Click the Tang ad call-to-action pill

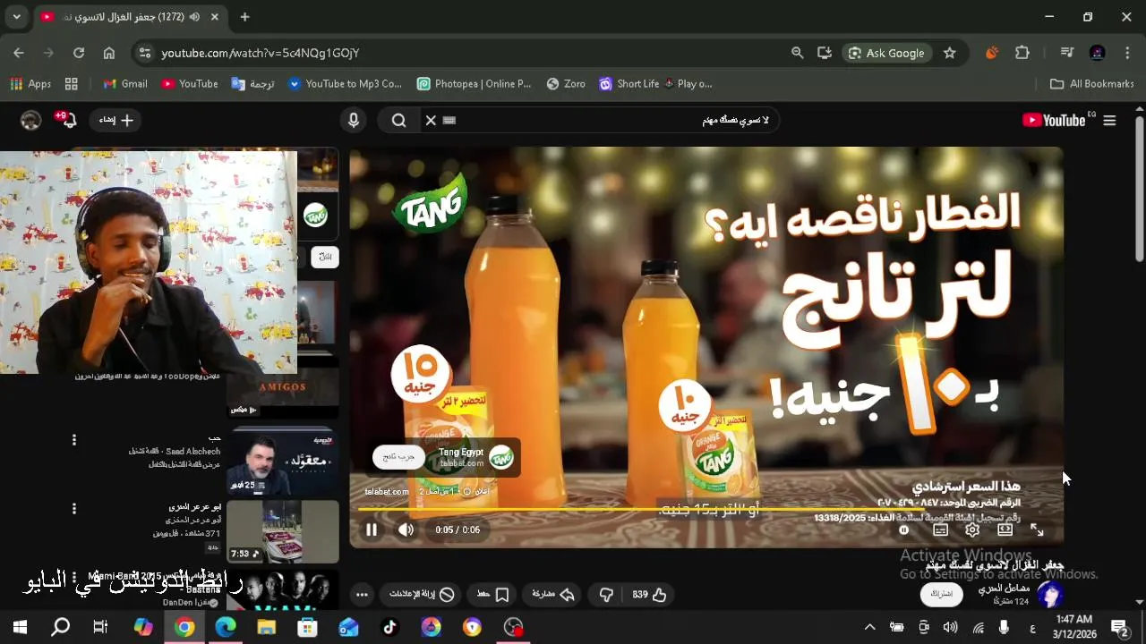398,456
